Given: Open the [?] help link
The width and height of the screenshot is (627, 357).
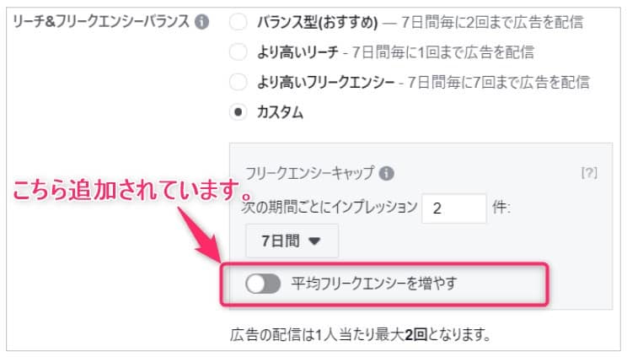Looking at the screenshot, I should pyautogui.click(x=588, y=173).
